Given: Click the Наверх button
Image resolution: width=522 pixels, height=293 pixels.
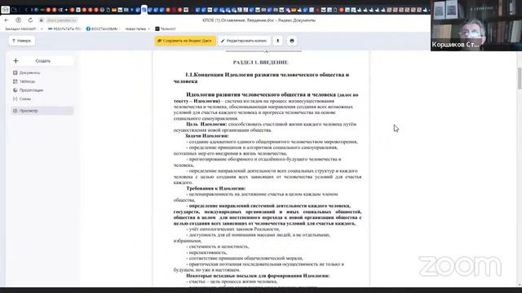Looking at the screenshot, I should click(x=22, y=41).
